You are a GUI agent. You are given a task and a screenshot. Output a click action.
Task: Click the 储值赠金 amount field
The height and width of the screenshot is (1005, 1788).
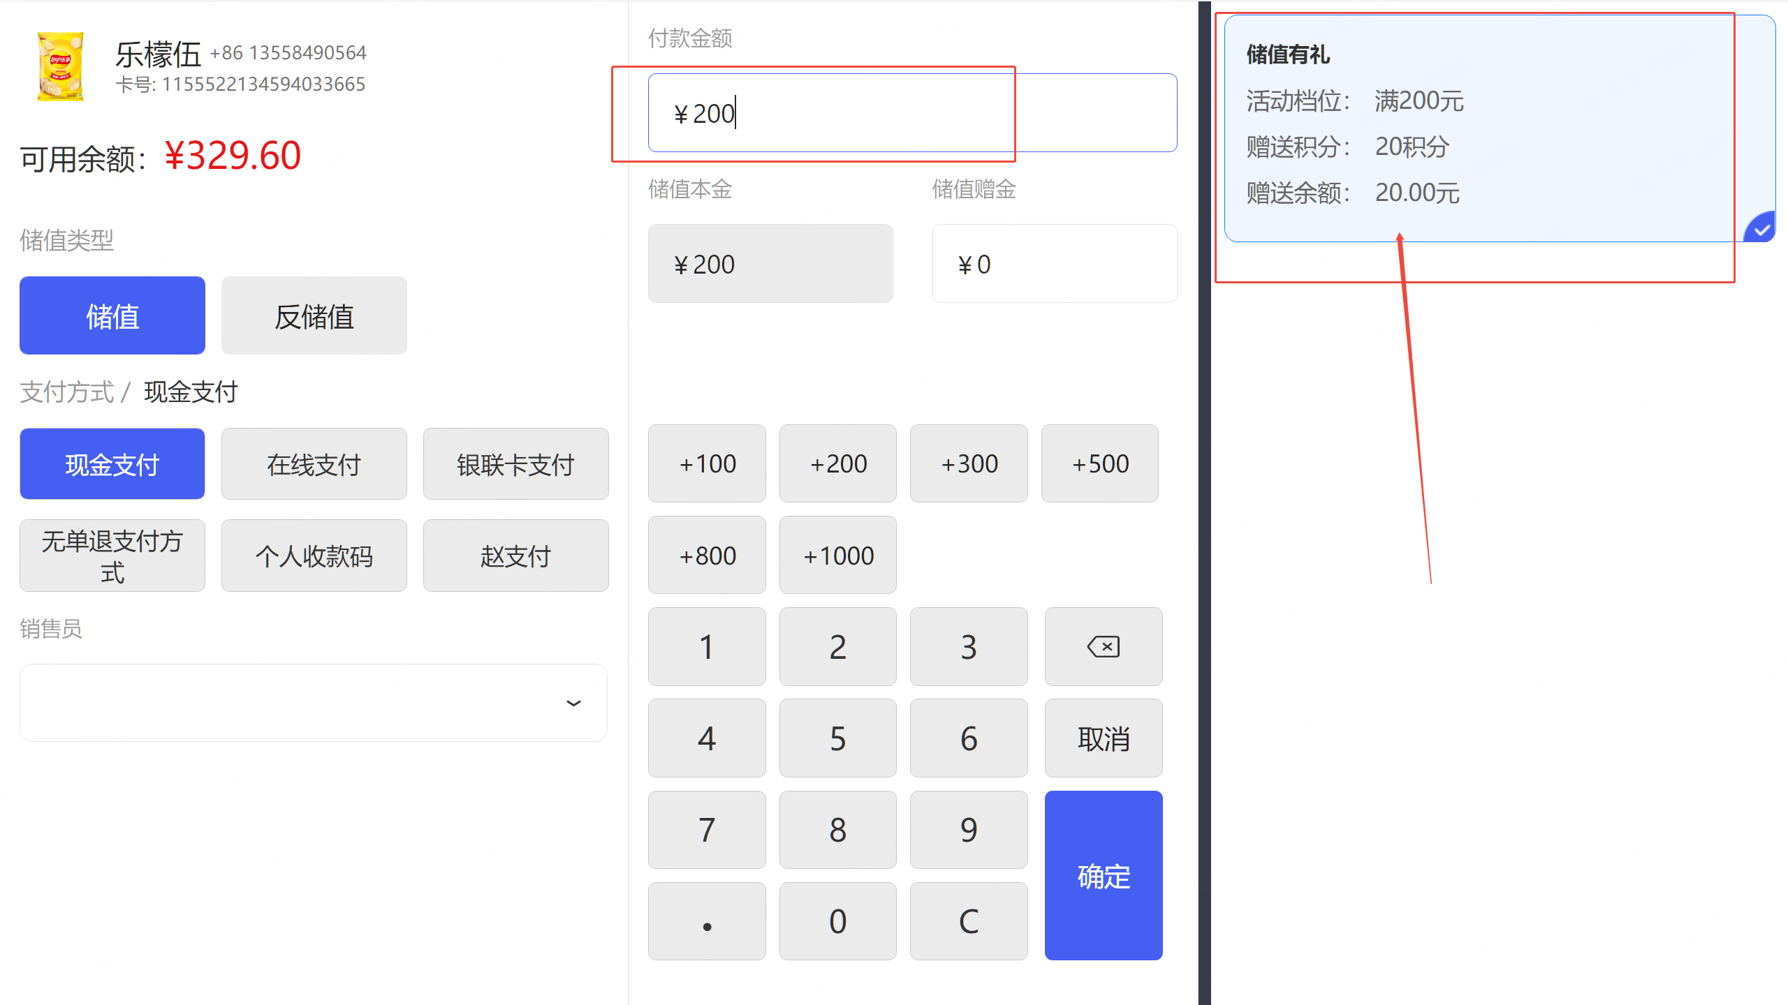point(1054,264)
